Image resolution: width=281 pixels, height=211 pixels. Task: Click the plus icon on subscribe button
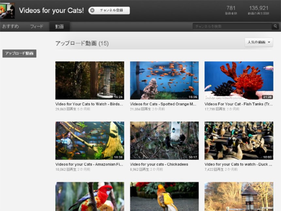[92, 10]
